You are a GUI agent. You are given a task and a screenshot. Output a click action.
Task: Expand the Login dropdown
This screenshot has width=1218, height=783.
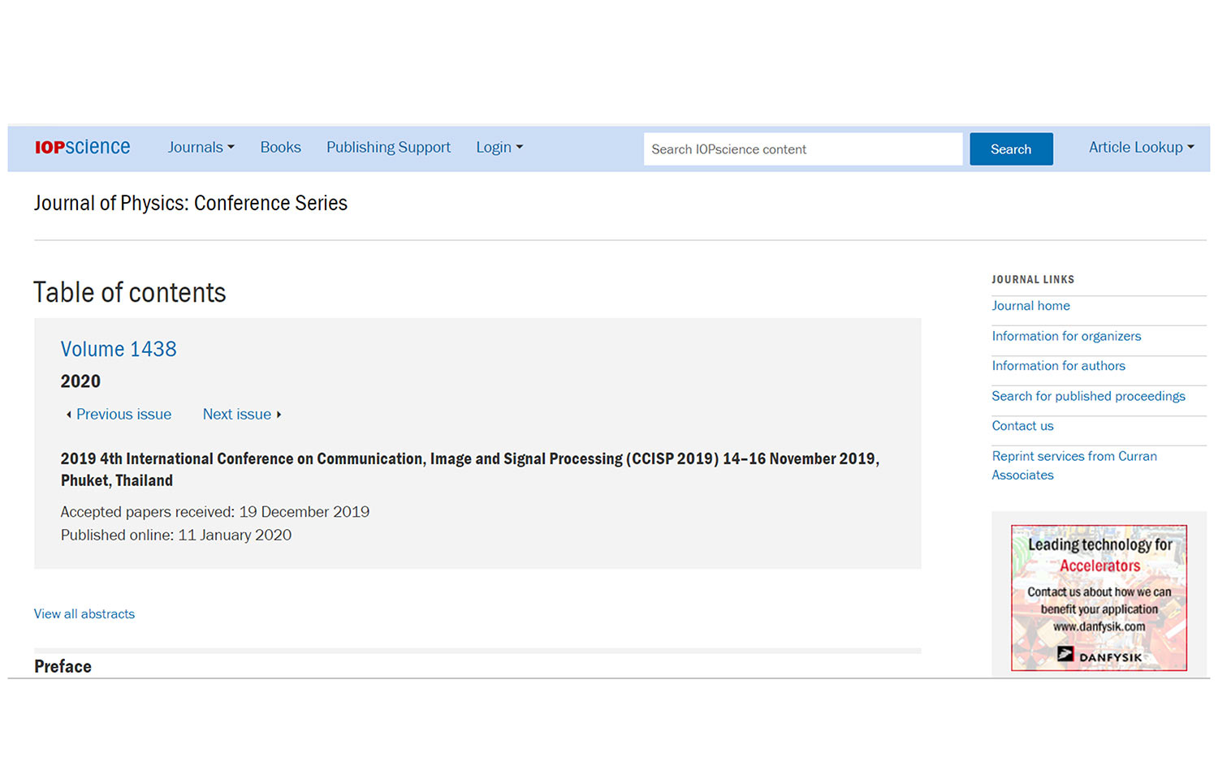pyautogui.click(x=499, y=148)
